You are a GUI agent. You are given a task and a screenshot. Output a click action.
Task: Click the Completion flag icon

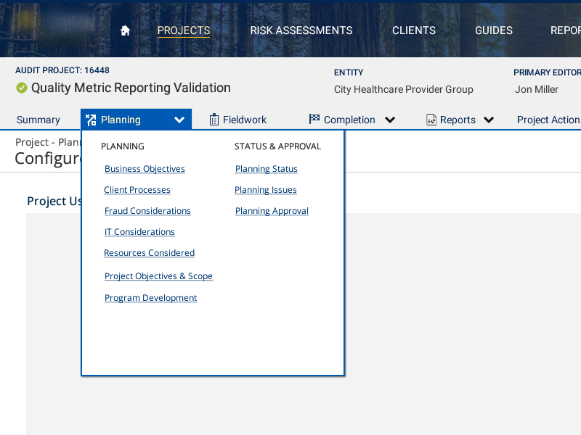coord(314,120)
